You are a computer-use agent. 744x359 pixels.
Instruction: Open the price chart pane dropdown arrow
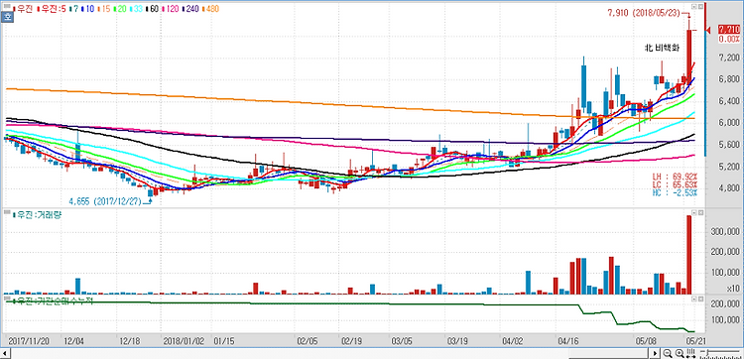[694, 7]
